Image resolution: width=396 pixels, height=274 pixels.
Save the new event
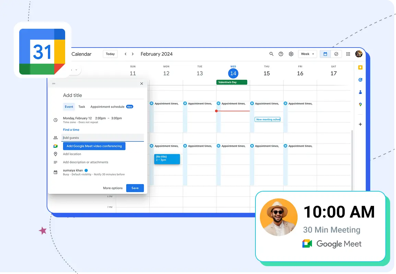pyautogui.click(x=135, y=188)
